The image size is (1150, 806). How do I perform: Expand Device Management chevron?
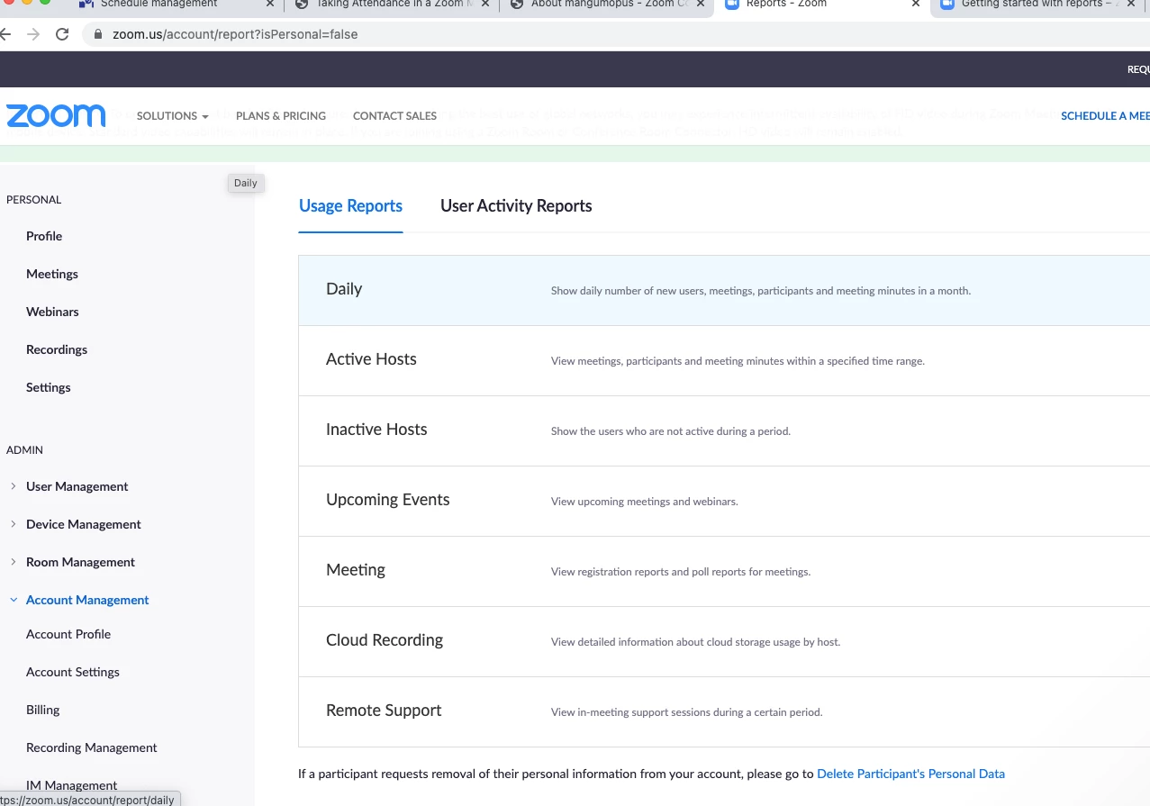tap(14, 524)
